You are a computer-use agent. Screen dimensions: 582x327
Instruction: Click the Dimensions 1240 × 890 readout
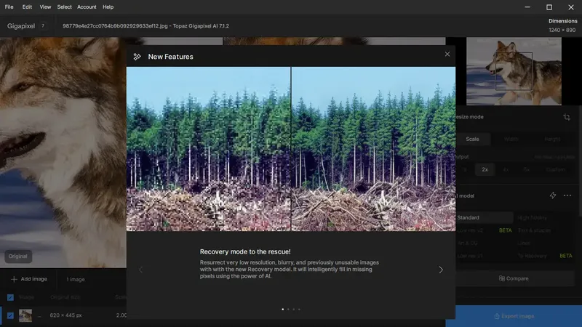pyautogui.click(x=562, y=25)
